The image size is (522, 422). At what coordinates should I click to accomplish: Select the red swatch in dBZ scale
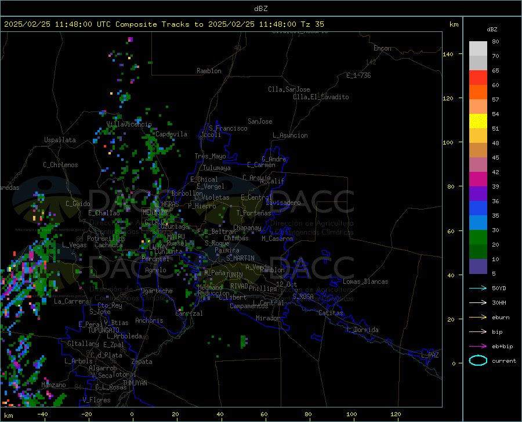(478, 77)
